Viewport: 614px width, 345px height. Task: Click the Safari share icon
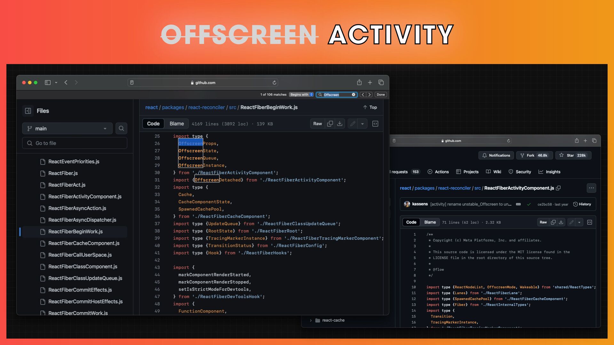359,82
